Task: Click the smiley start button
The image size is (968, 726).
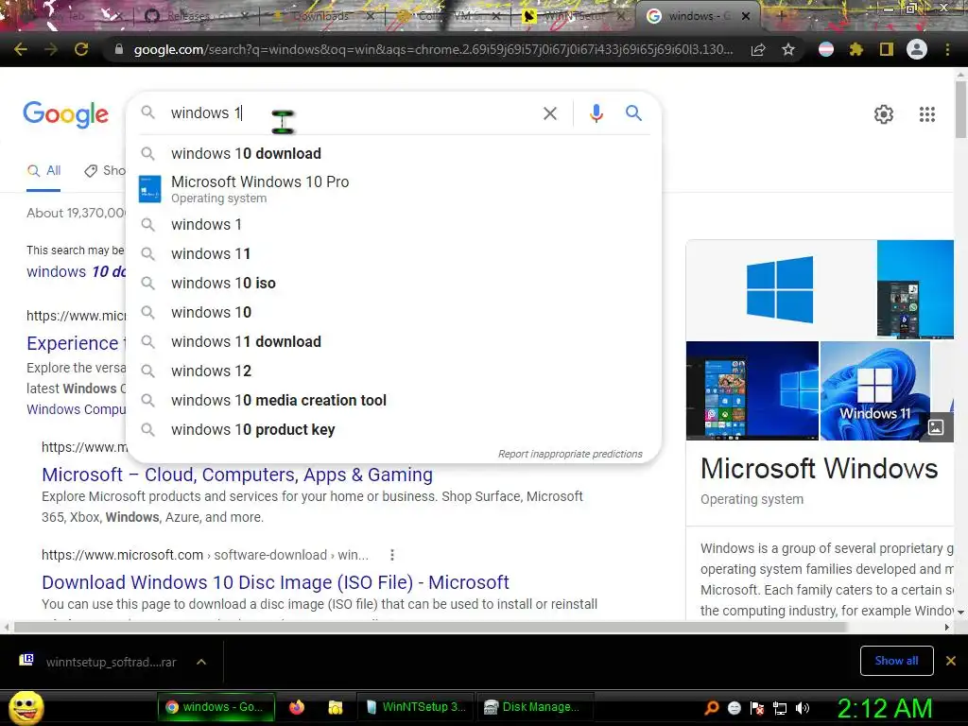Action: 26,707
